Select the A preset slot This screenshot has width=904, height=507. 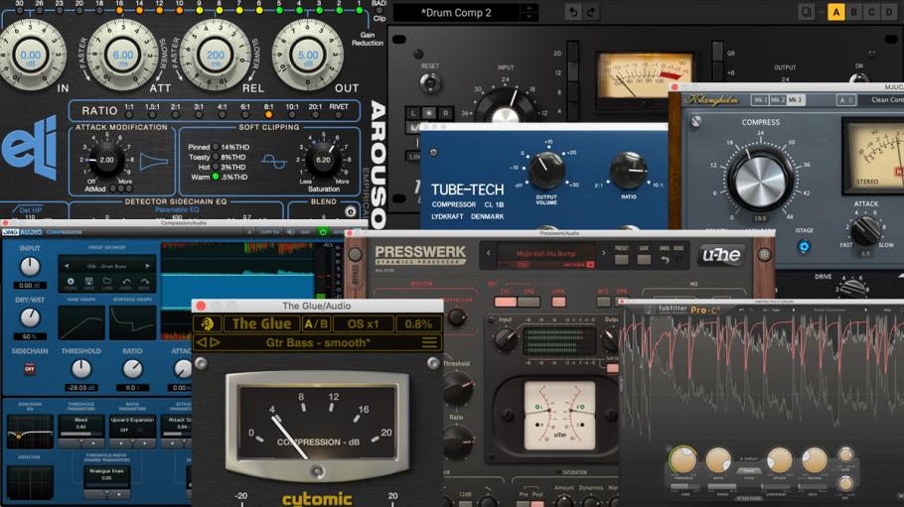[x=836, y=12]
